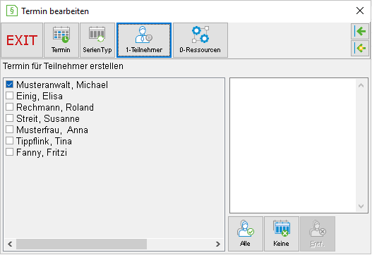Switch to the SerienTyp tab
This screenshot has height=255, width=372.
click(x=97, y=40)
